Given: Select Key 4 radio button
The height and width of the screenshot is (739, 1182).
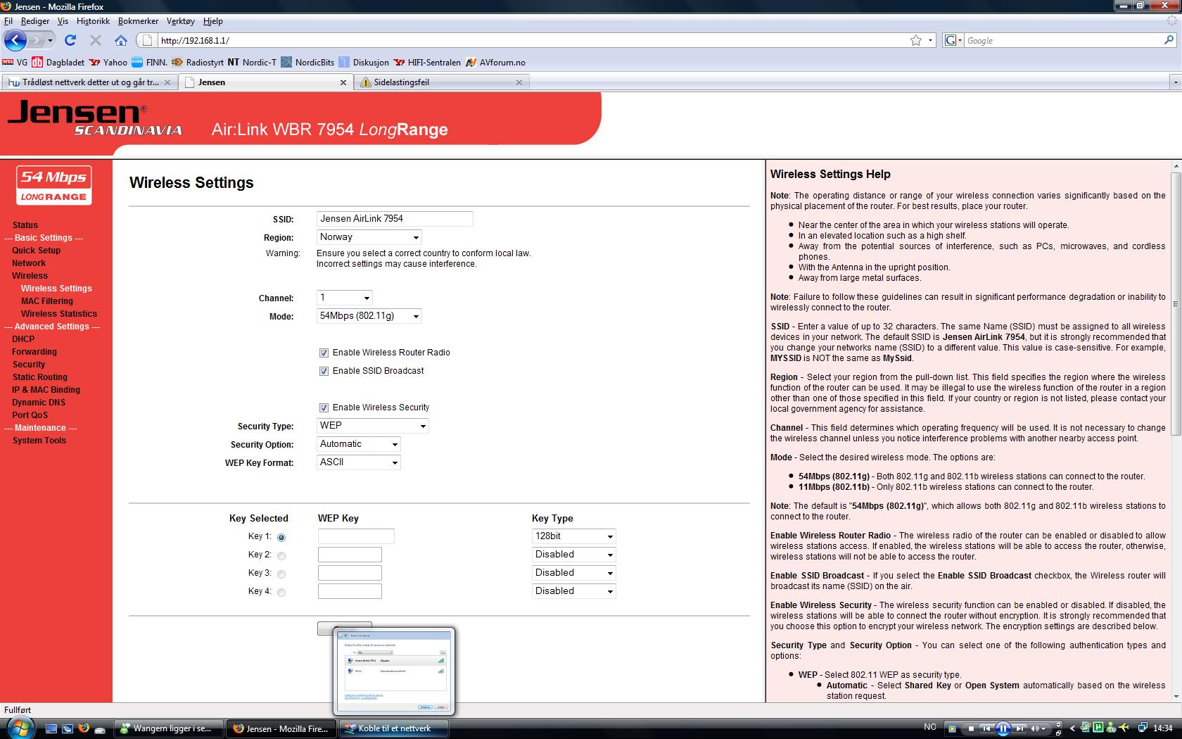Looking at the screenshot, I should (281, 592).
